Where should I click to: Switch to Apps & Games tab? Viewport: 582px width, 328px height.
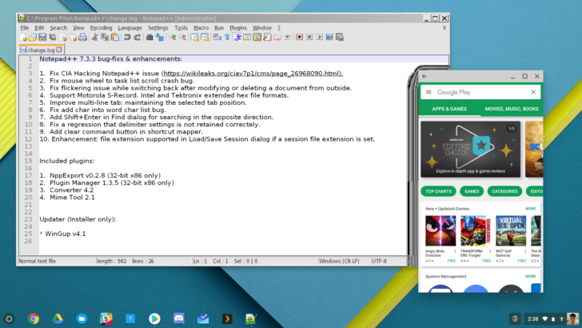tap(449, 109)
